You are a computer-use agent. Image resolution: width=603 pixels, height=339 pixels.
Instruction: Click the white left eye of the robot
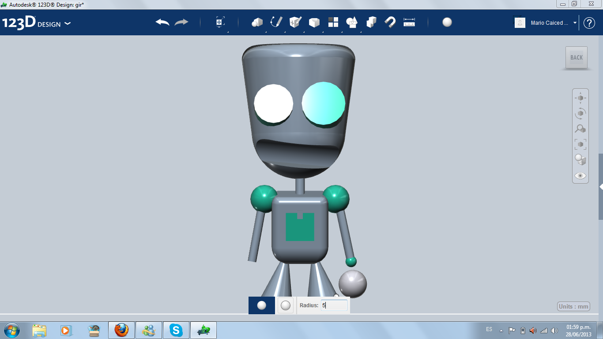point(274,104)
